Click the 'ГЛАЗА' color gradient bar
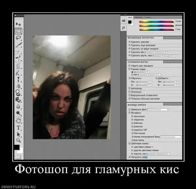Viewport: 196px width, 189px height. (156, 22)
